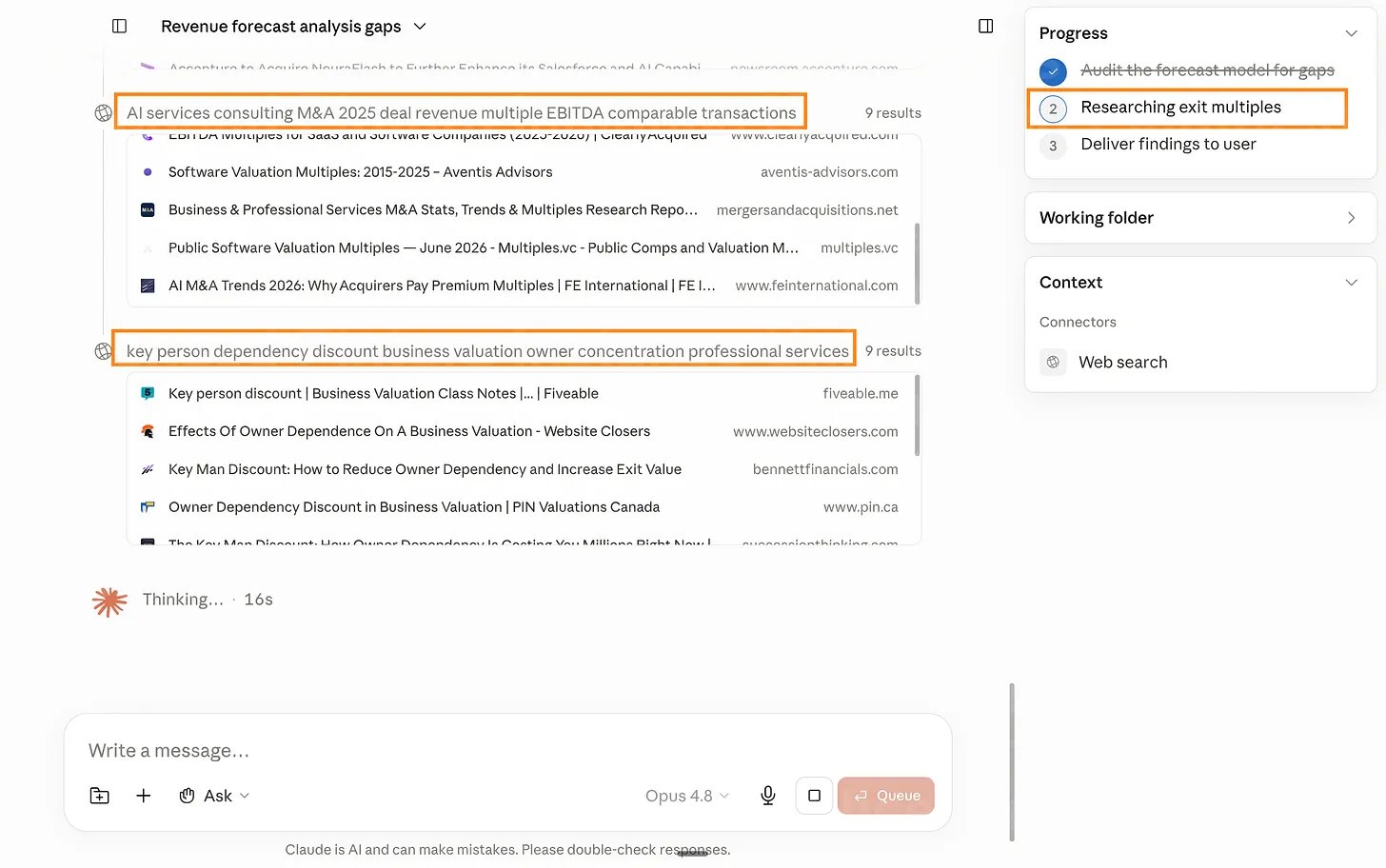Toggle the right side panel icon

[x=986, y=26]
